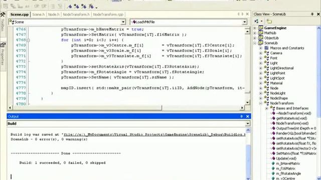This screenshot has height=180, width=321.
Task: Click the Uncomment Selection toolbar icon
Action: 60,6
